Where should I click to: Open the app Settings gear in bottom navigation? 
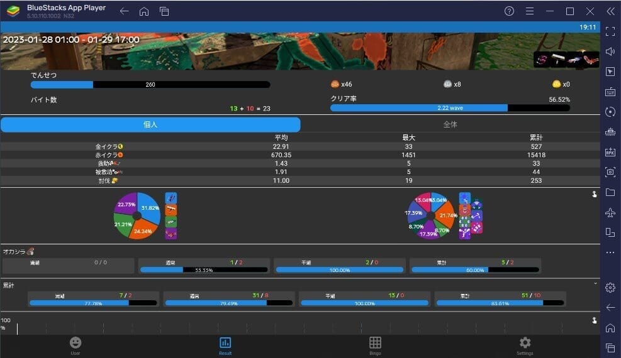coord(525,345)
